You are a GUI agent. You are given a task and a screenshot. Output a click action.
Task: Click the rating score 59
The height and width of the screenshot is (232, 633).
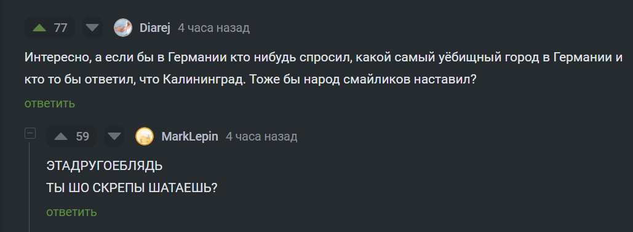(82, 136)
